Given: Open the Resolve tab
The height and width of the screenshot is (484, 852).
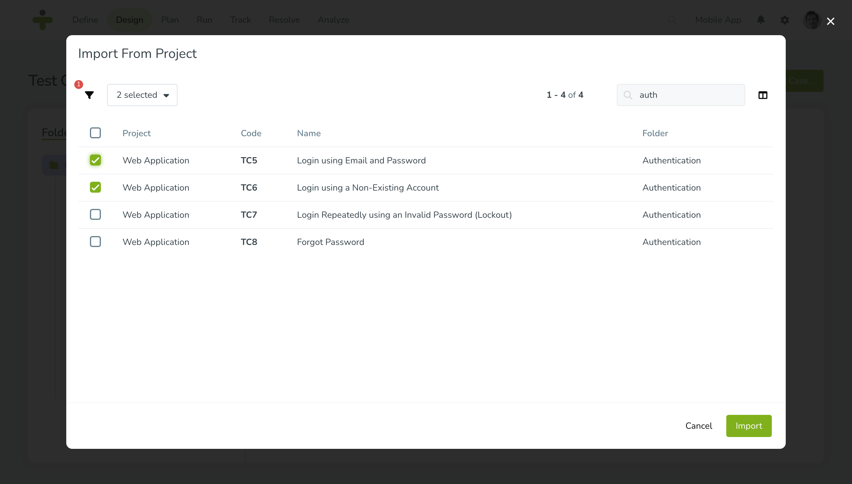Looking at the screenshot, I should [x=284, y=20].
